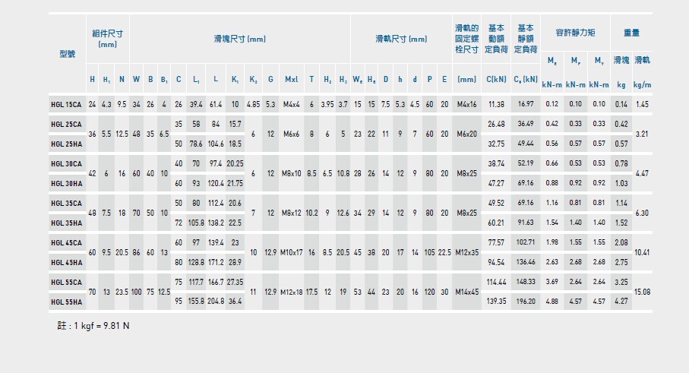Click the HGL 15CA model row label
The image size is (689, 373).
(67, 104)
